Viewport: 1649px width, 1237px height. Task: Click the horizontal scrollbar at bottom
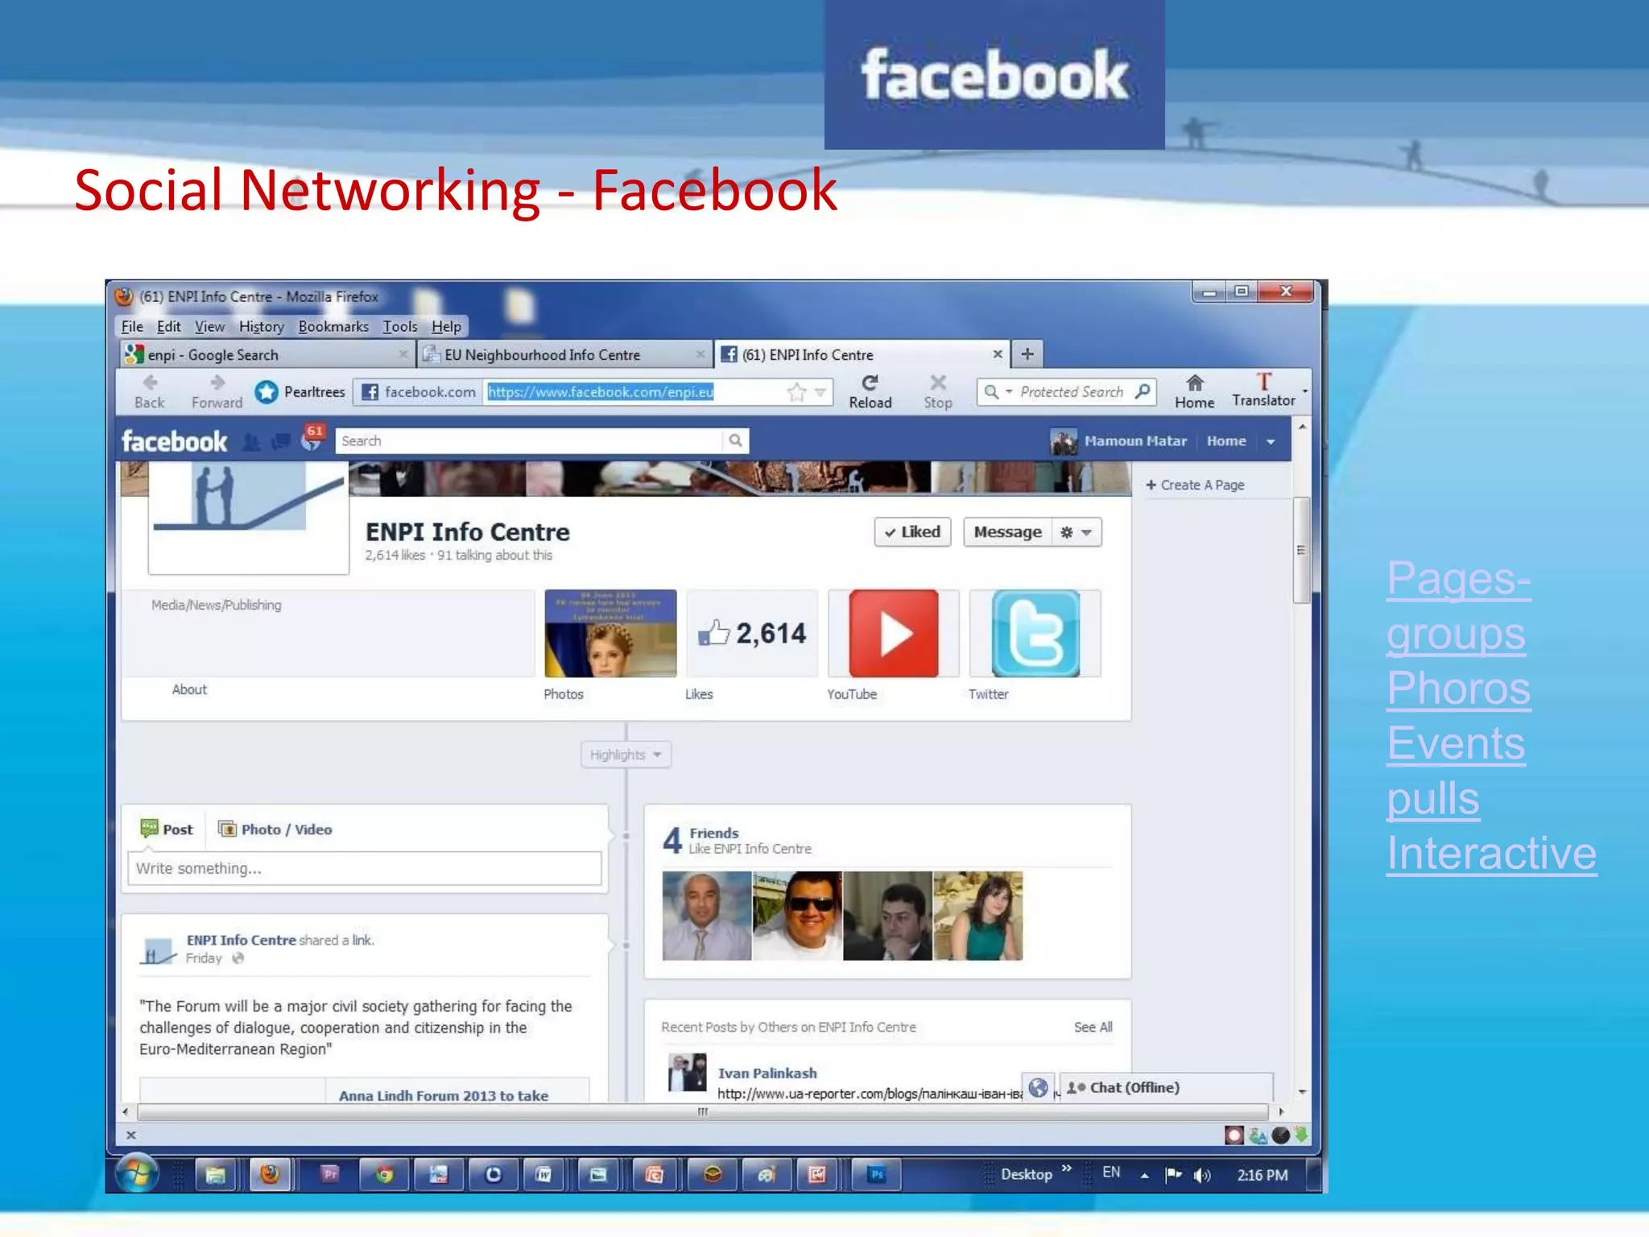pyautogui.click(x=703, y=1111)
